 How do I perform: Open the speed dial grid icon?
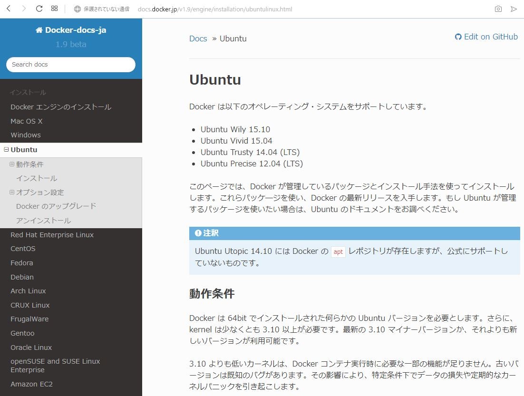point(55,9)
